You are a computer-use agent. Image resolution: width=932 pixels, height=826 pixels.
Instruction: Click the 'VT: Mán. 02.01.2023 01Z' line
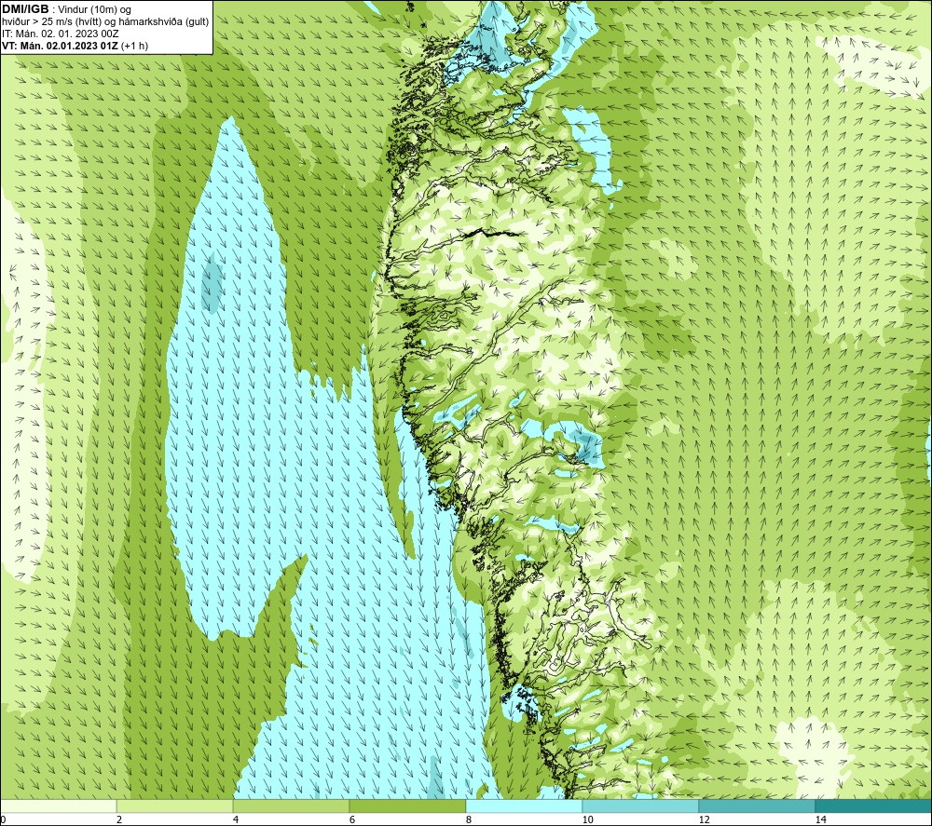(75, 46)
